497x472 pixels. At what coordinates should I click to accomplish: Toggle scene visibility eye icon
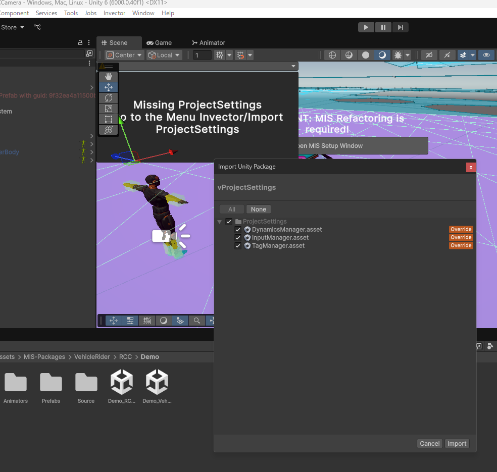486,55
